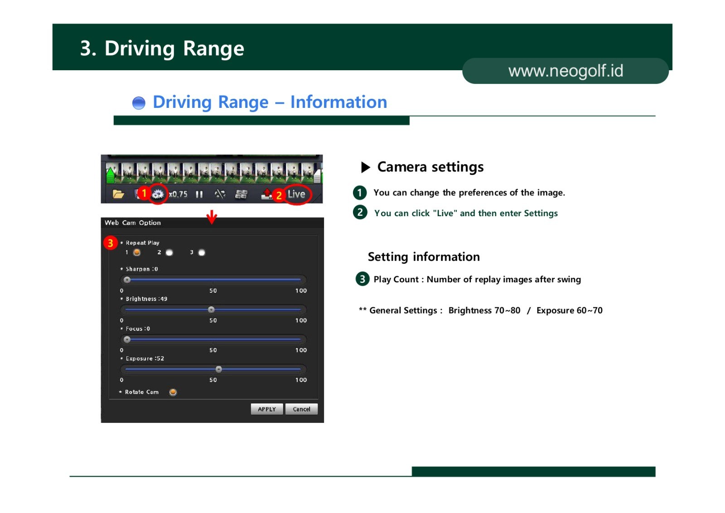Select Repeat Play option 1
The height and width of the screenshot is (513, 725).
click(x=137, y=252)
